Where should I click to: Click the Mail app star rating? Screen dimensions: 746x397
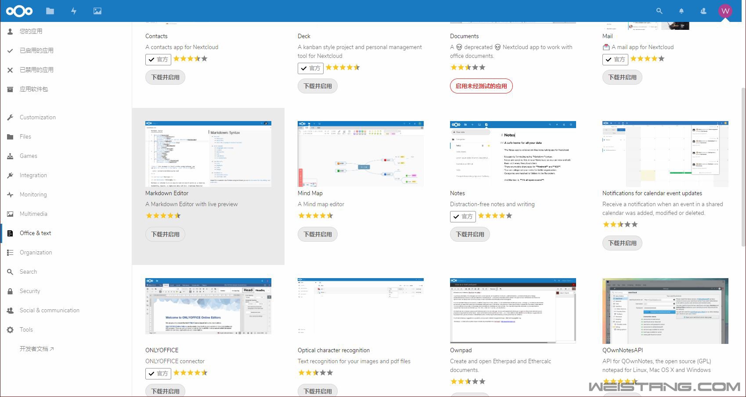pyautogui.click(x=647, y=59)
